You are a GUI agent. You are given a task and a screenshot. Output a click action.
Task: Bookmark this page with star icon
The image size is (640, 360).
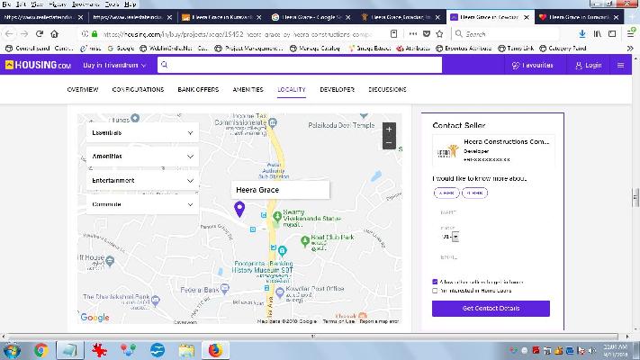click(x=439, y=34)
